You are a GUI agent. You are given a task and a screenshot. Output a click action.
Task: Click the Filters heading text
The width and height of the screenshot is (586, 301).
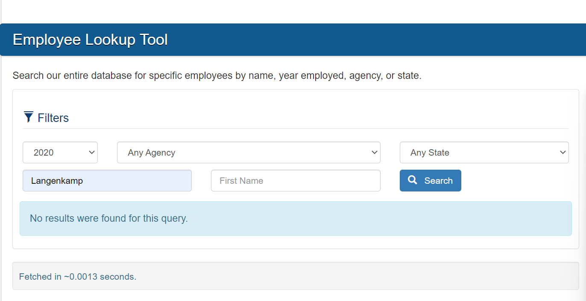click(x=53, y=118)
